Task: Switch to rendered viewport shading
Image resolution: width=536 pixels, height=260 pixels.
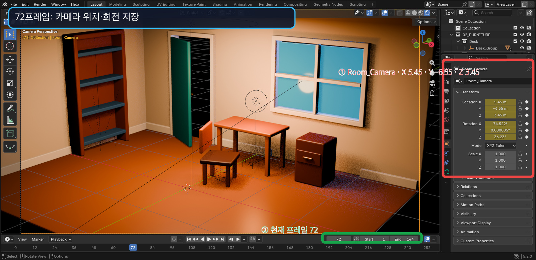Action: 427,13
